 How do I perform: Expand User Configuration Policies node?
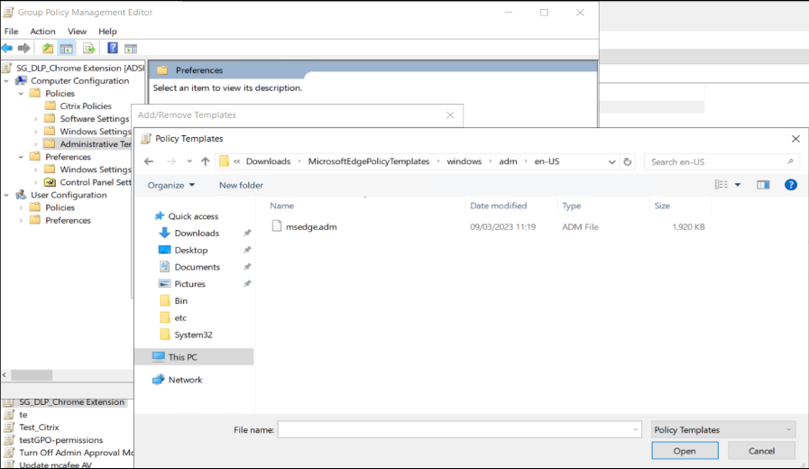[21, 208]
